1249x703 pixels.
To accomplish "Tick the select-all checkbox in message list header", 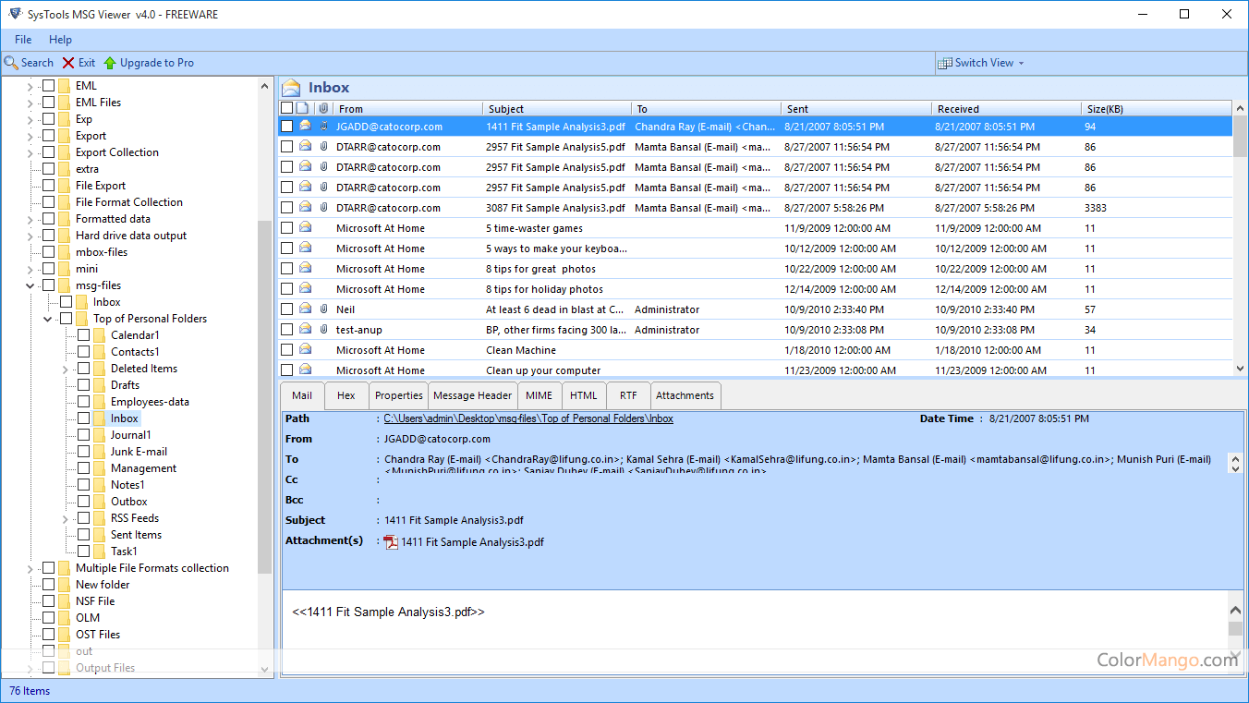I will [x=287, y=108].
